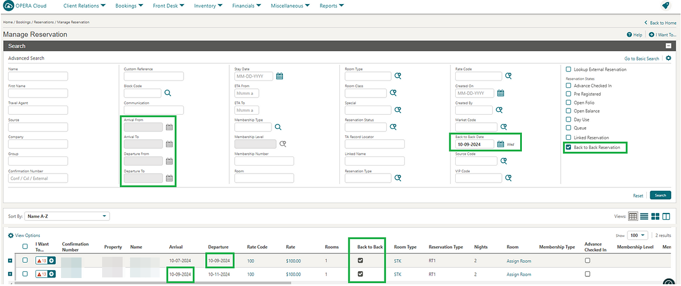Look up Rate Code values
Viewport: 681px width, 286px height.
tap(508, 76)
